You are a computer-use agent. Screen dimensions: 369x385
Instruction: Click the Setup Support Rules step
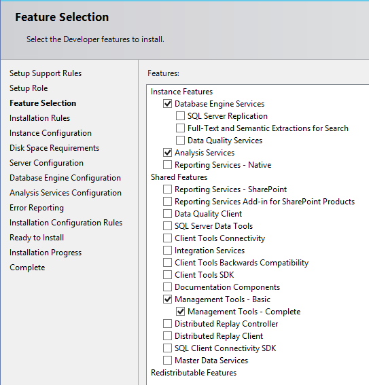point(46,73)
